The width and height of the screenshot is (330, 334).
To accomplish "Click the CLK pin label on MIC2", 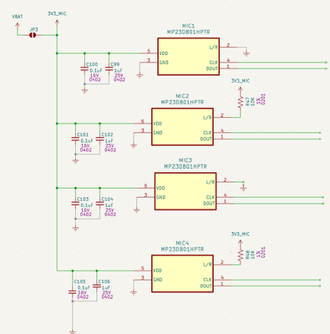I will click(207, 133).
